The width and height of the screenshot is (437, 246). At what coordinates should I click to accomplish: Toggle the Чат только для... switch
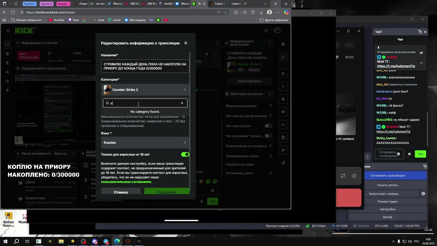269,126
